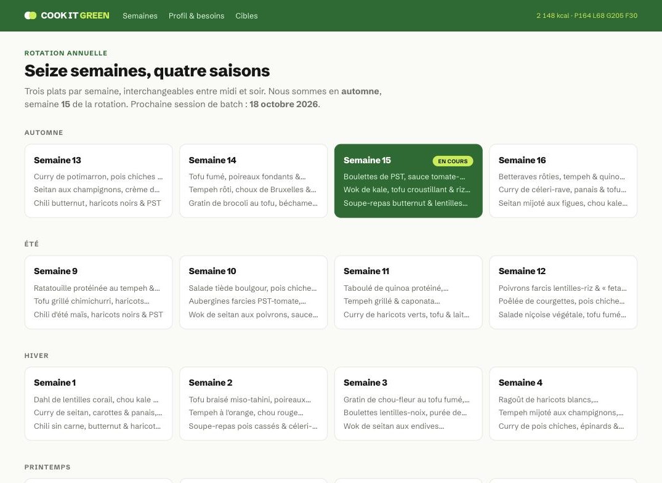Open the Cibles nav item

[246, 15]
